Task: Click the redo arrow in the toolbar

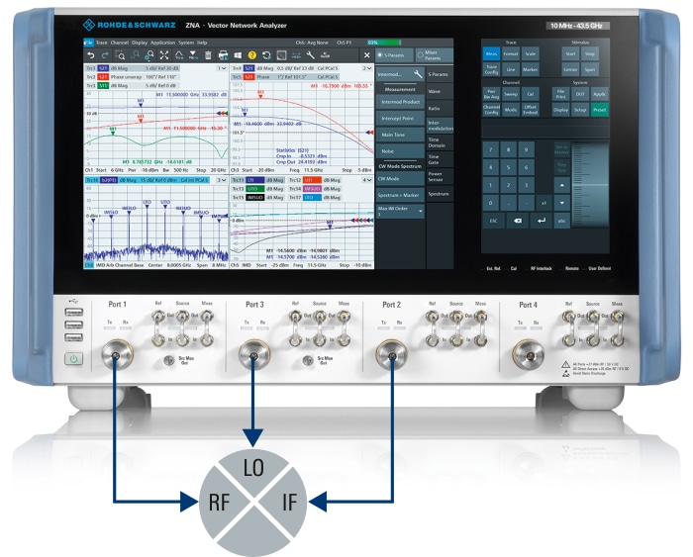Action: coord(105,55)
